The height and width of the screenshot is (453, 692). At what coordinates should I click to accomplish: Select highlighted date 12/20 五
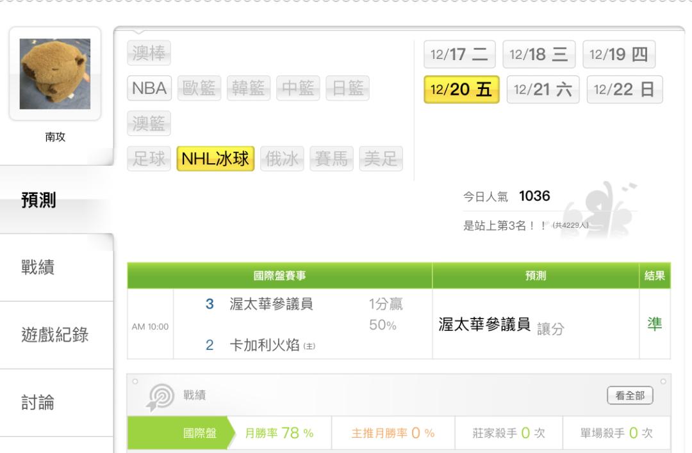point(461,90)
